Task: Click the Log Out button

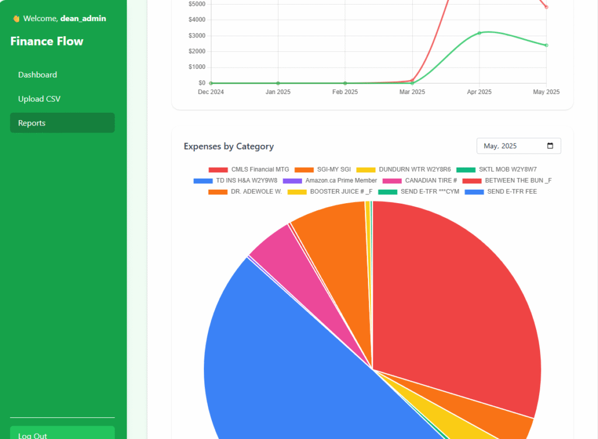Action: [x=62, y=433]
